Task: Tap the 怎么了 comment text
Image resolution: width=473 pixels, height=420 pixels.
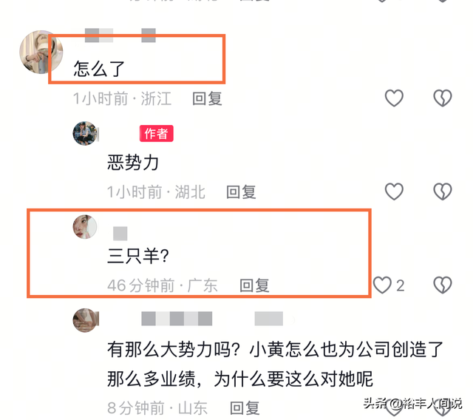Action: 99,69
